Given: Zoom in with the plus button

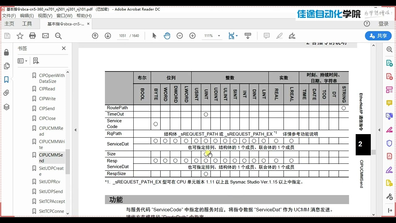Looking at the screenshot, I should (x=192, y=36).
